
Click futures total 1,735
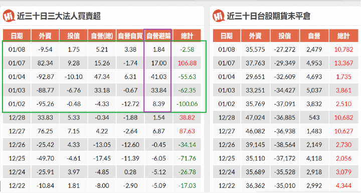pyautogui.click(x=343, y=76)
